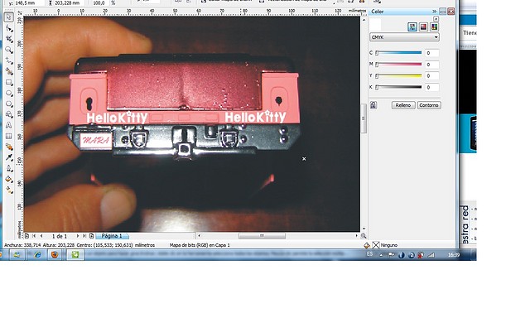Switch to color palettes mode button

434,27
